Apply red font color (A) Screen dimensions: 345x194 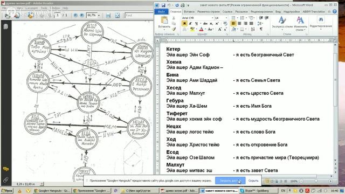coord(201,29)
